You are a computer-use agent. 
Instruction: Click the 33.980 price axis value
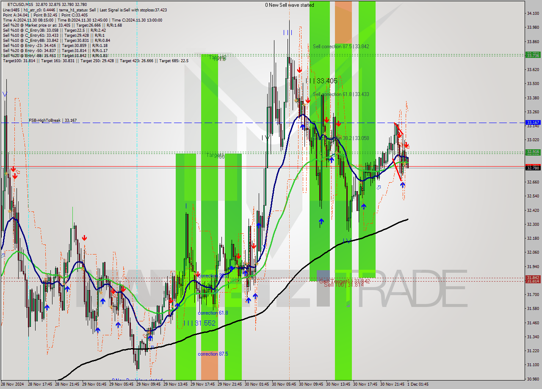tap(533, 27)
